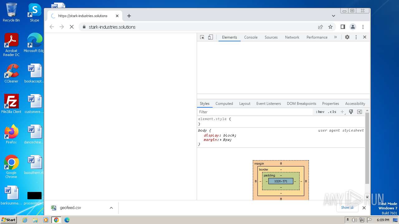Click the browser Back arrow

coord(52,27)
